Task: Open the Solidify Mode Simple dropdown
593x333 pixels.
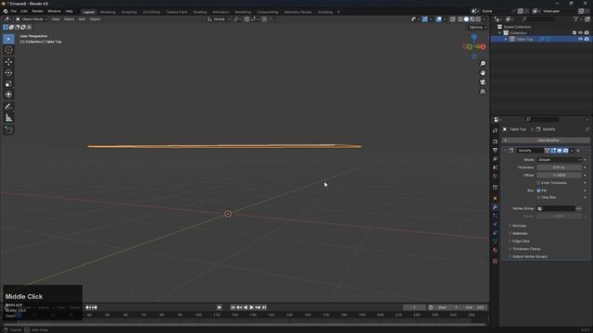Action: (559, 160)
